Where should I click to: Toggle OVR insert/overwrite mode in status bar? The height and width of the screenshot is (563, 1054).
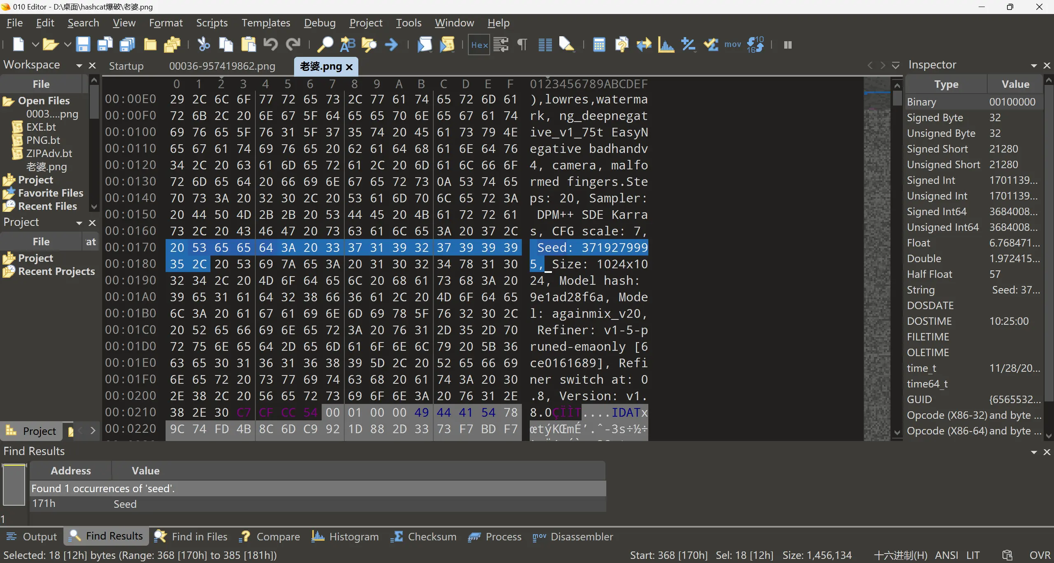click(x=1040, y=555)
